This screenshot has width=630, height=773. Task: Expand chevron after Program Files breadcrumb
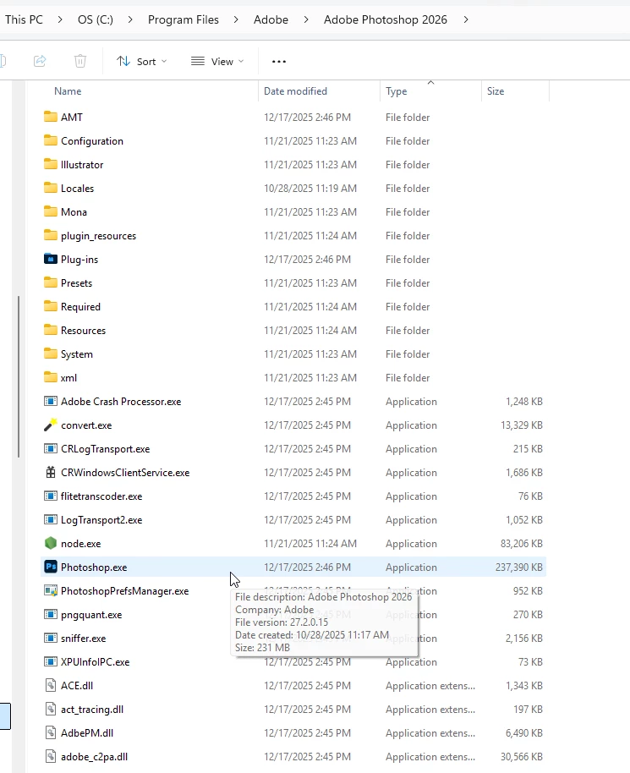236,19
